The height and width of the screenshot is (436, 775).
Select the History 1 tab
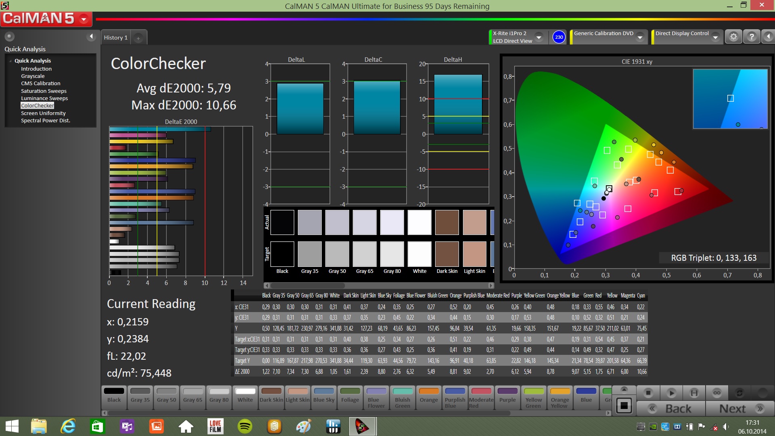pyautogui.click(x=115, y=38)
